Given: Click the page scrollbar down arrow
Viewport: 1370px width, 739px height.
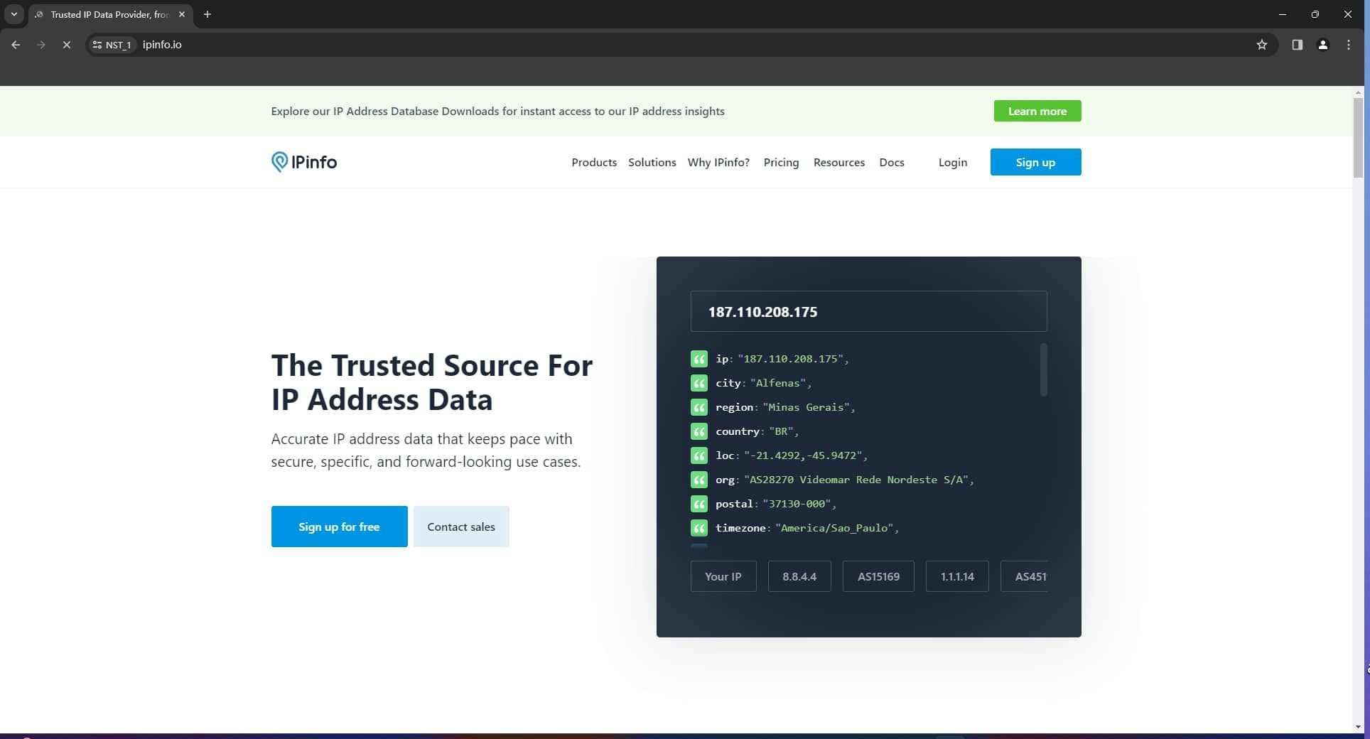Looking at the screenshot, I should [x=1358, y=727].
